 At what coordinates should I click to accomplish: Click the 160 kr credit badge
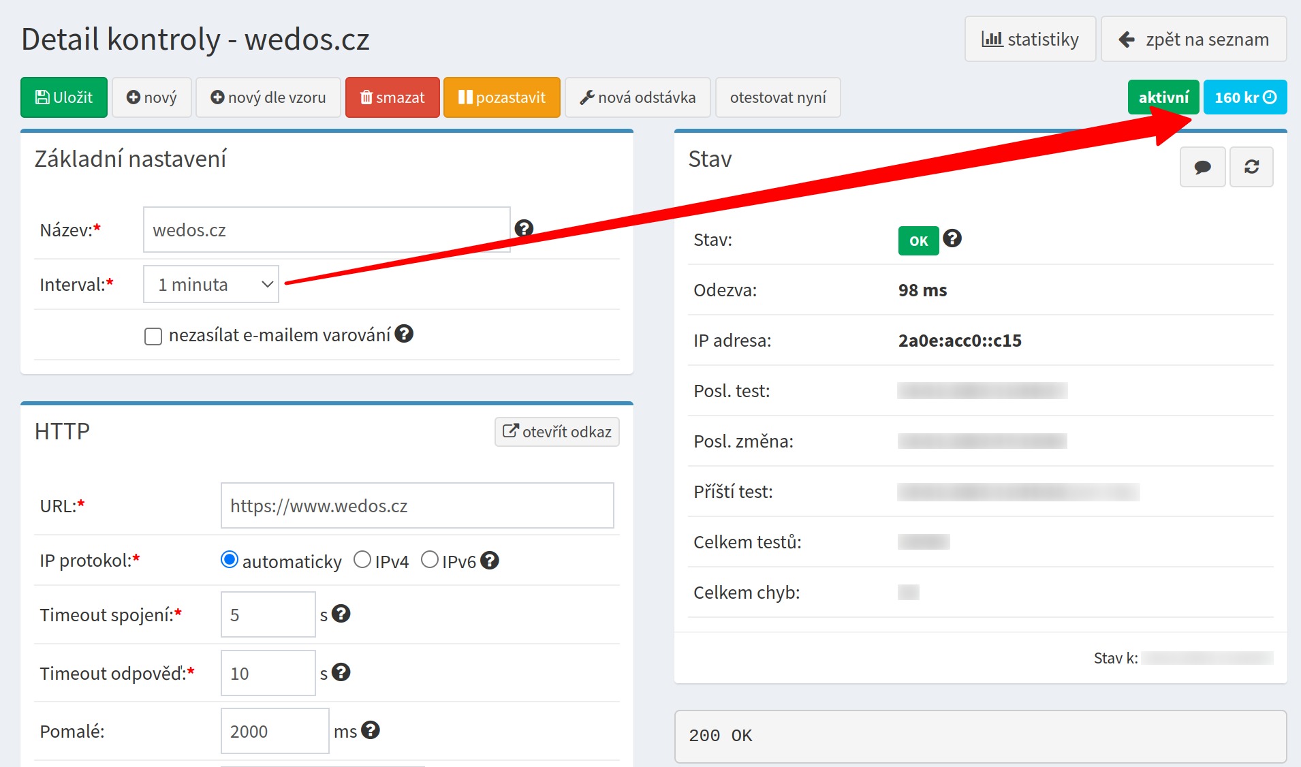coord(1245,97)
